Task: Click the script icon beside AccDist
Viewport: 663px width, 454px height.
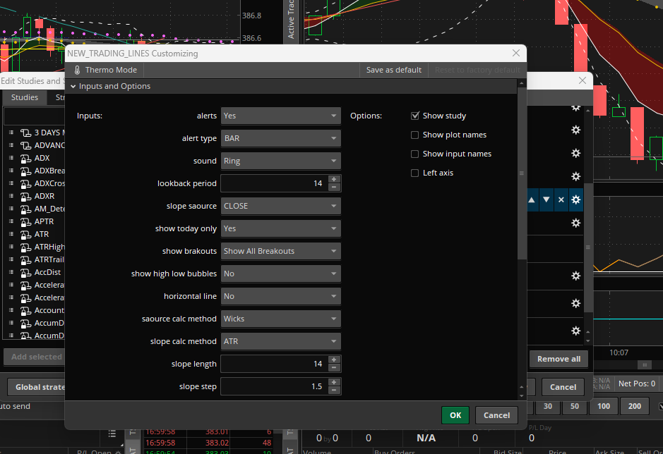Action: 25,272
